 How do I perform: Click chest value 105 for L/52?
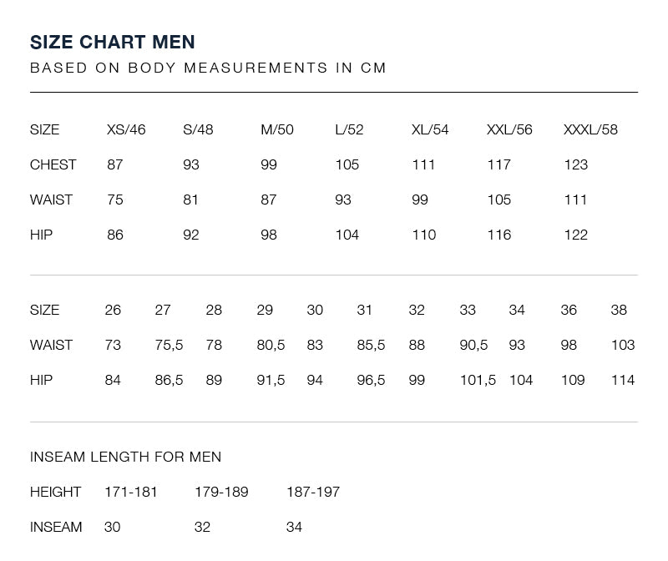point(347,164)
